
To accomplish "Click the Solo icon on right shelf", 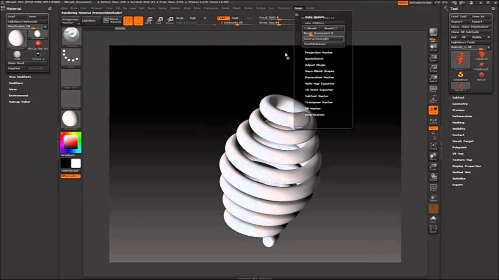I will [433, 219].
